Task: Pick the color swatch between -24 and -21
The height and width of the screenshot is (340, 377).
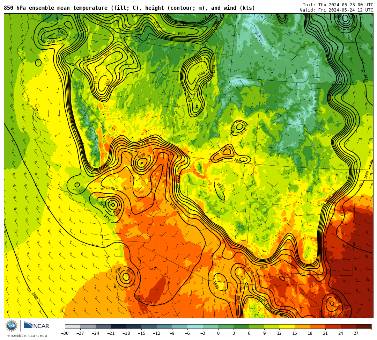Action: click(x=103, y=326)
